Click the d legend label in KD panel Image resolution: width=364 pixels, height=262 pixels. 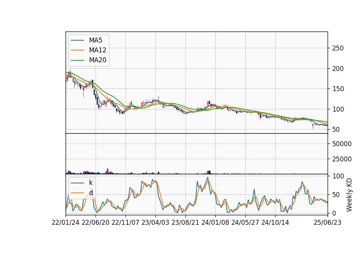[91, 193]
